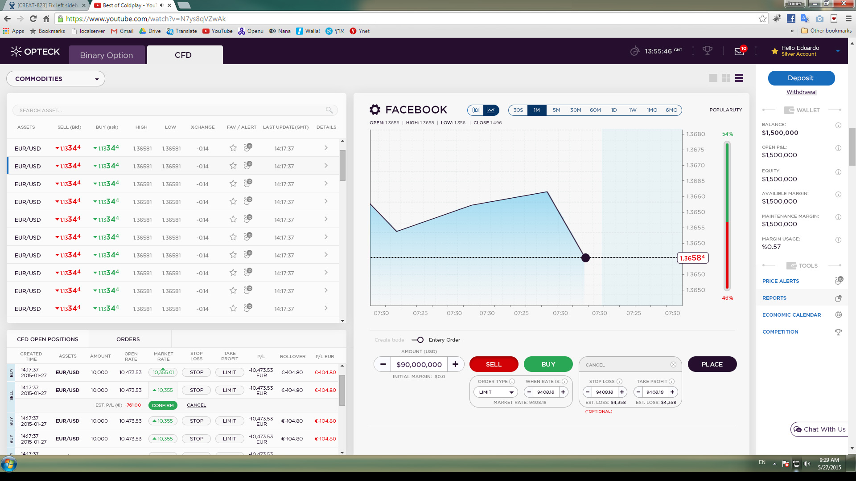
Task: Click the Deposit button
Action: tap(801, 78)
